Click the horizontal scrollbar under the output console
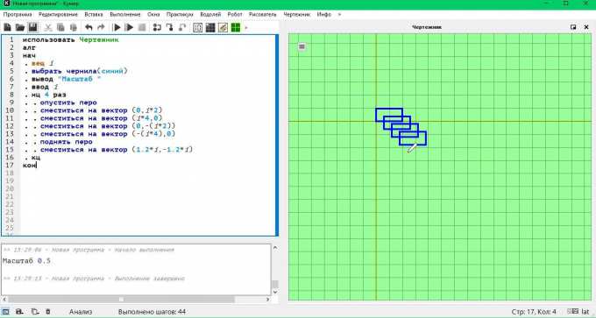The height and width of the screenshot is (318, 596). pos(137,300)
